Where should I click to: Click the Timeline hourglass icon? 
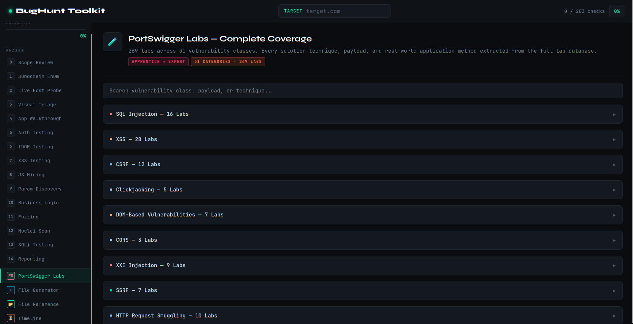[x=11, y=318]
